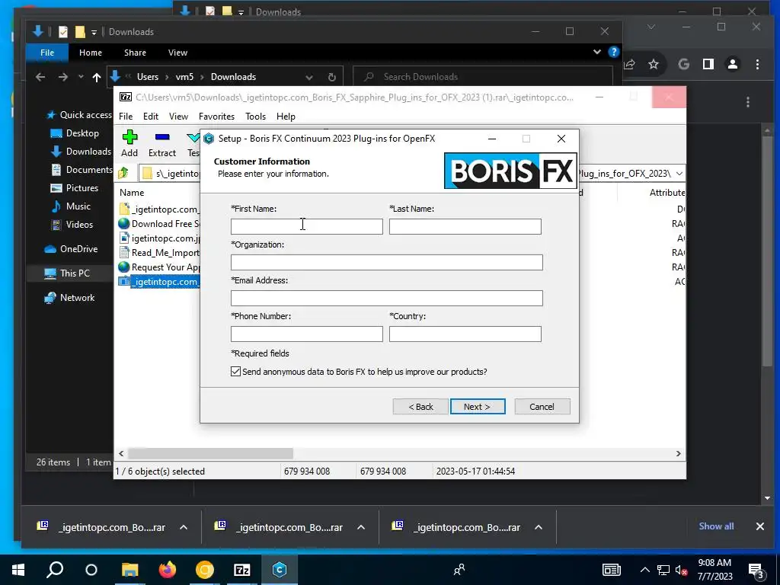Image resolution: width=780 pixels, height=585 pixels.
Task: Click the First Name input field
Action: click(x=306, y=226)
